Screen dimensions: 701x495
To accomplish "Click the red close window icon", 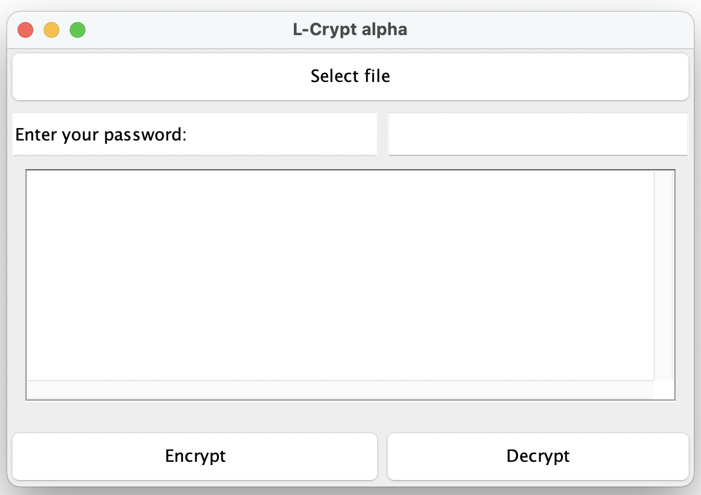I will pyautogui.click(x=25, y=30).
